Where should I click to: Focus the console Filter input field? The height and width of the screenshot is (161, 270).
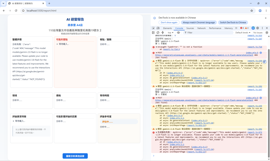click(208, 32)
